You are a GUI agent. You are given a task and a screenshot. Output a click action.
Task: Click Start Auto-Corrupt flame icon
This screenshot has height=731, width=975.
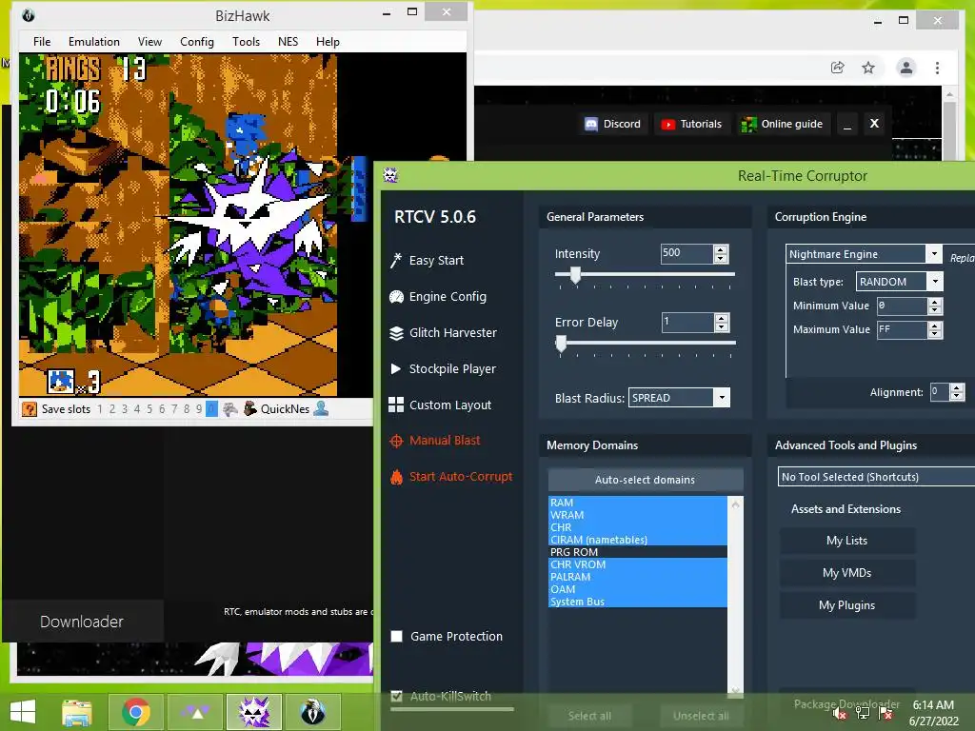click(x=396, y=477)
